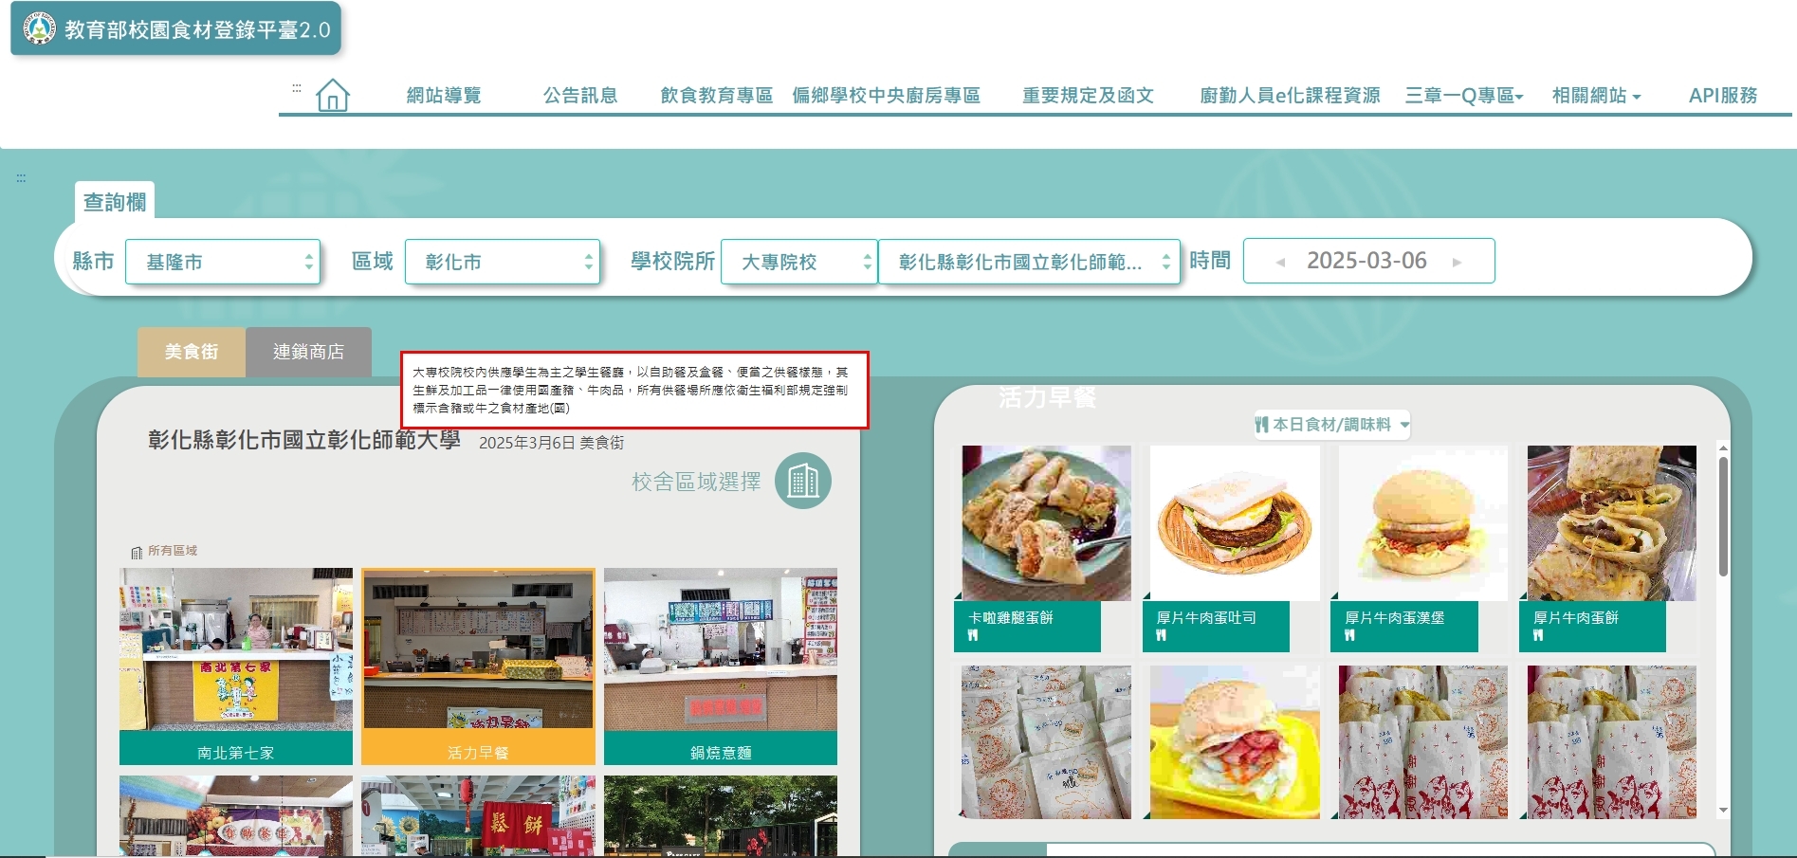This screenshot has width=1797, height=858.
Task: Open the 縣市 dropdown showing 基隆市
Action: (224, 262)
